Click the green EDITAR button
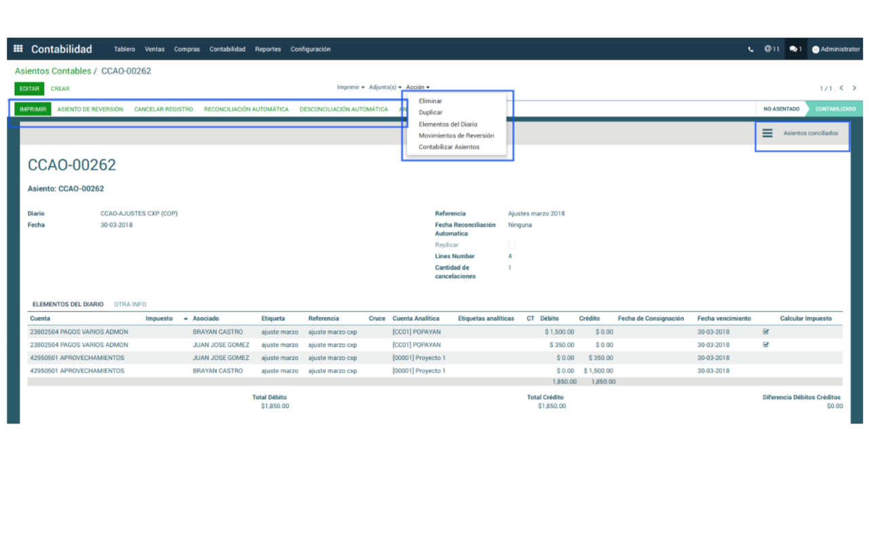This screenshot has width=869, height=543. pos(29,89)
